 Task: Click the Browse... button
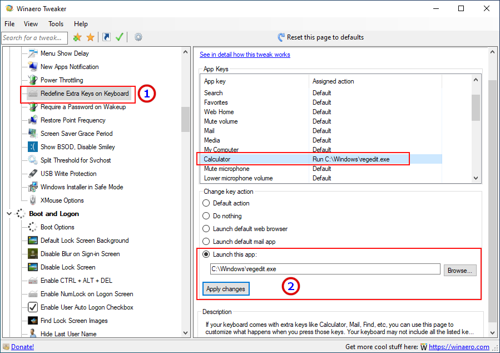pos(460,271)
